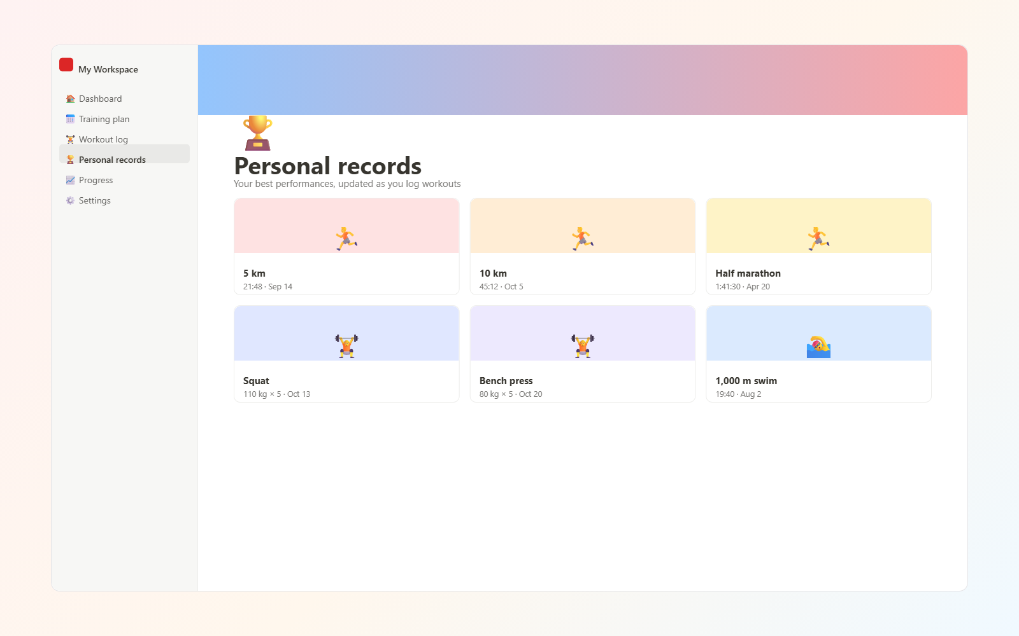Screen dimensions: 1019x636
Task: Click the Personal records medal icon
Action: pyautogui.click(x=70, y=160)
